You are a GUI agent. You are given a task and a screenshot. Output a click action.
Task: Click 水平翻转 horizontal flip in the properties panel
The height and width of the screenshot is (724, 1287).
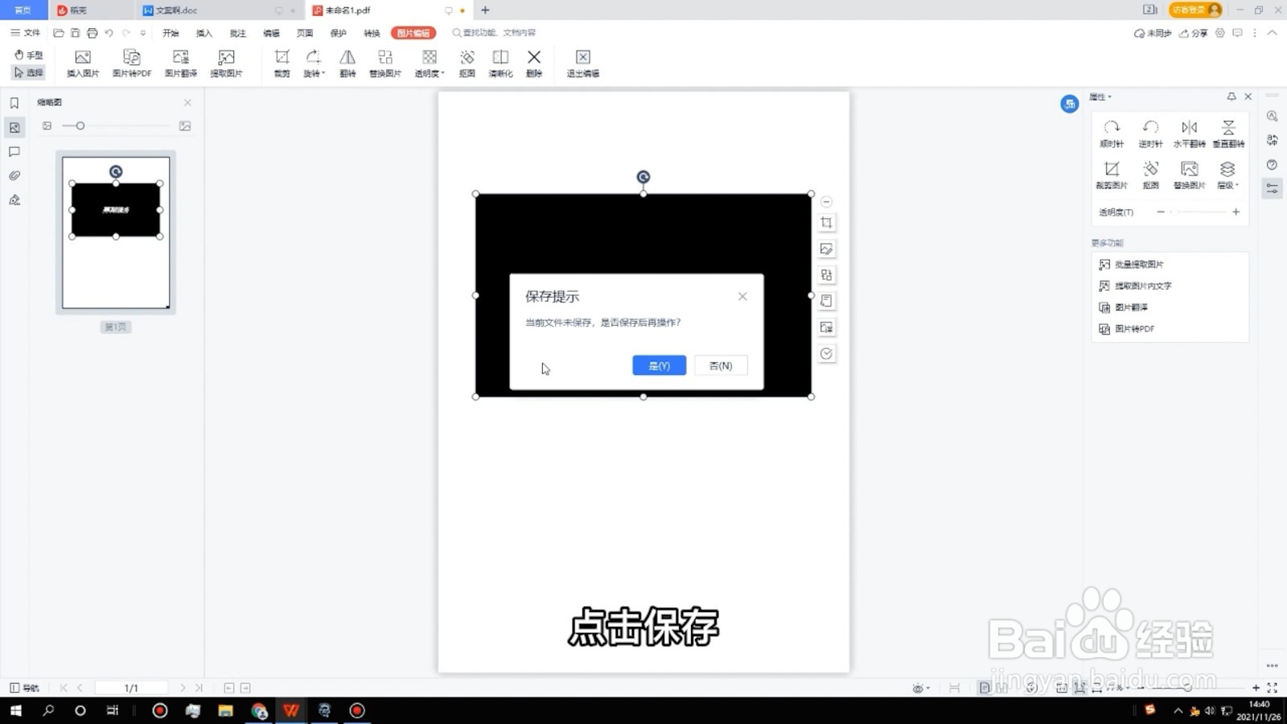tap(1189, 133)
